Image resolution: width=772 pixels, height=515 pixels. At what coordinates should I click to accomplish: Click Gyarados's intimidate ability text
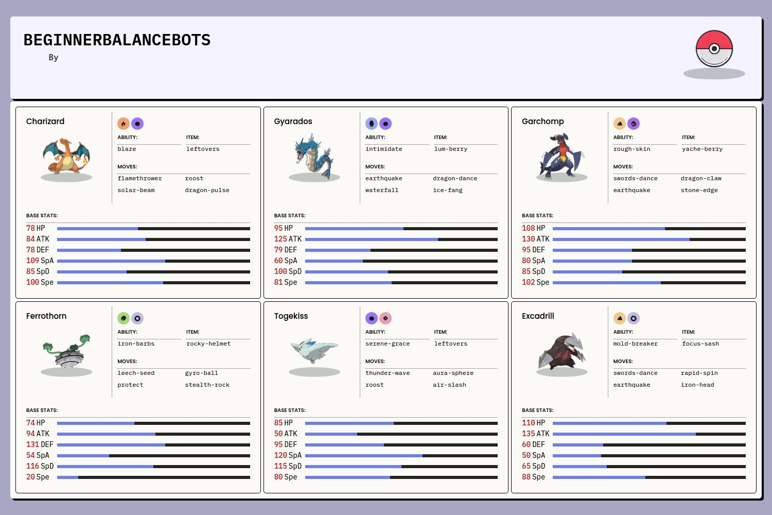click(x=384, y=149)
